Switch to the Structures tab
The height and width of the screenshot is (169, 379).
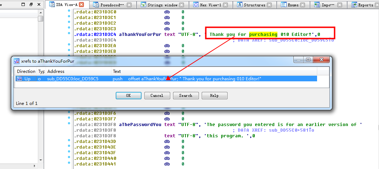pyautogui.click(x=254, y=5)
